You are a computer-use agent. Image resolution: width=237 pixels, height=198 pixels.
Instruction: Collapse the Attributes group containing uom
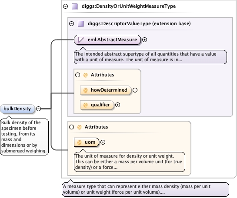71,127
